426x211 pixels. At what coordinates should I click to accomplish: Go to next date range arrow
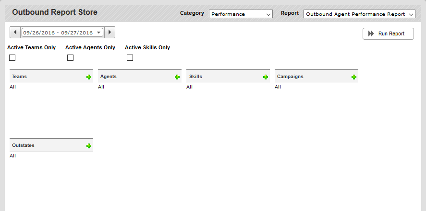[110, 33]
